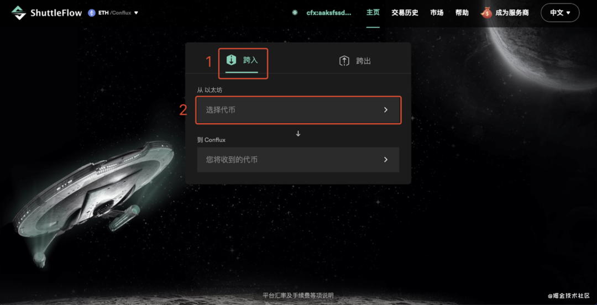Switch to the 跨入 tab

[x=242, y=61]
